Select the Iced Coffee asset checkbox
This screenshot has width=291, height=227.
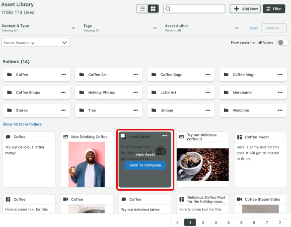123,136
